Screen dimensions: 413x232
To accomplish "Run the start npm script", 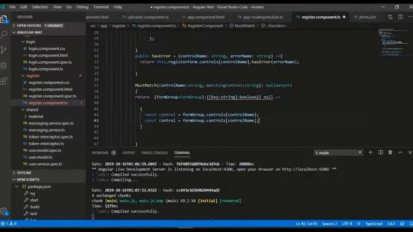I will pos(34,200).
